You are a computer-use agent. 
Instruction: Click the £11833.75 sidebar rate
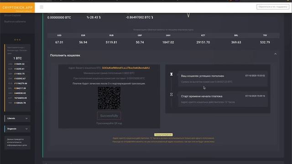19,74
